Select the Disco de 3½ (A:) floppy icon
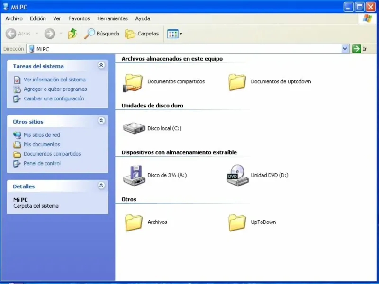 tap(135, 176)
